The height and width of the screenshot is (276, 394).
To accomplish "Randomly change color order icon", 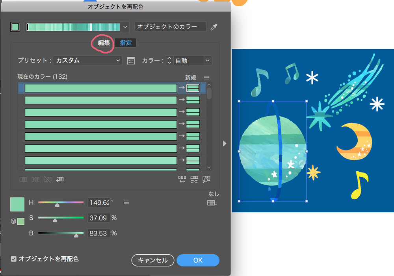I will pos(182,179).
